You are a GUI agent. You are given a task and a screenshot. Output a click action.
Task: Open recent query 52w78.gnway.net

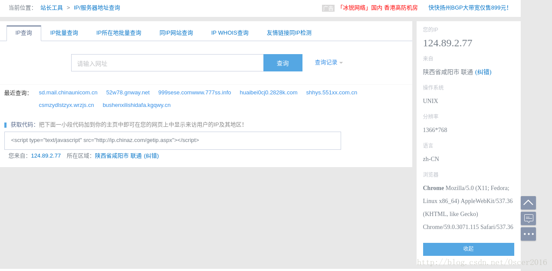(x=128, y=93)
